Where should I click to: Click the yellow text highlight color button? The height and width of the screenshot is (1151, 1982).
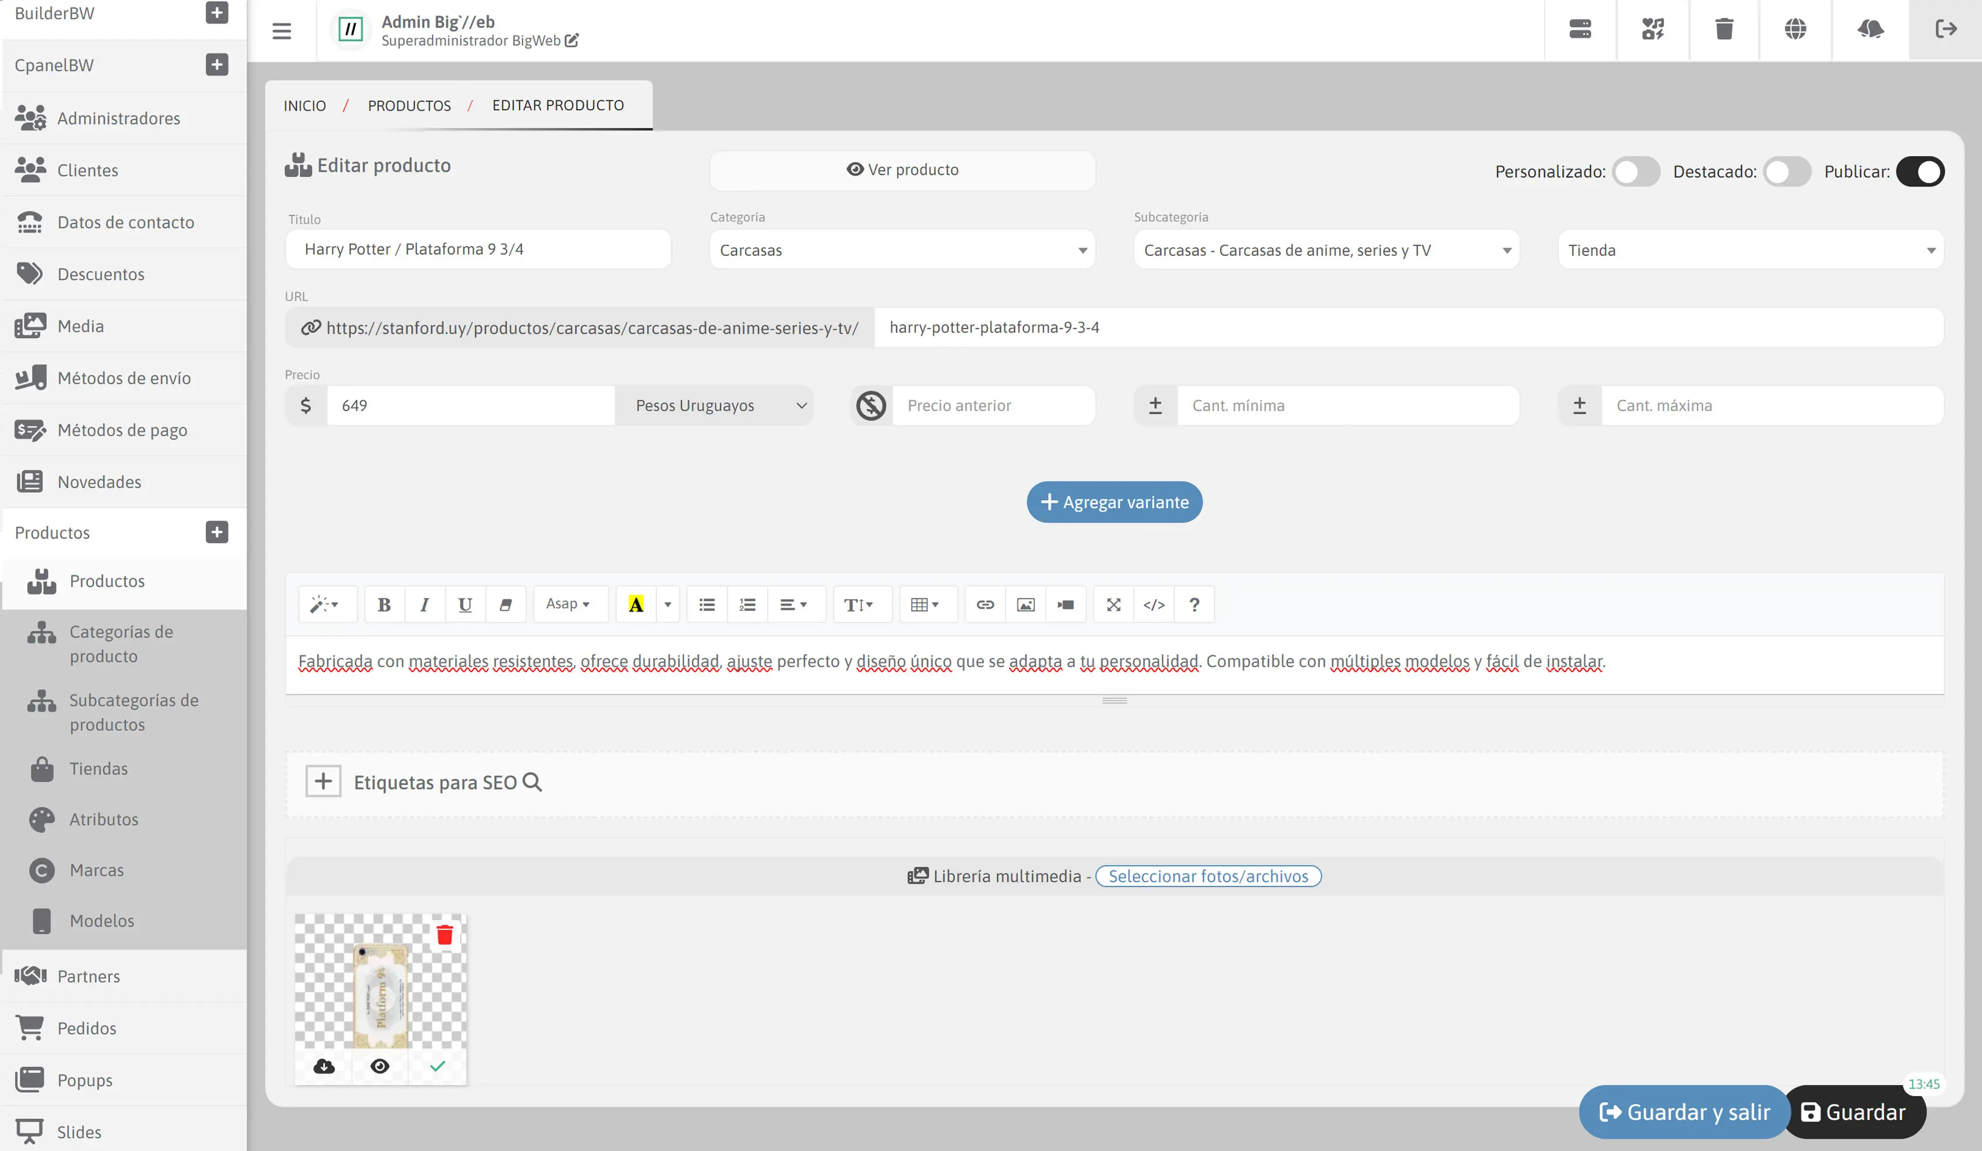(635, 604)
